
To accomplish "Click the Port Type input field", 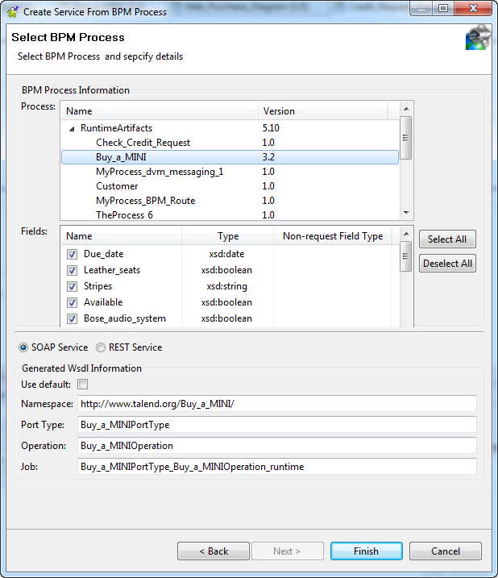I will pyautogui.click(x=276, y=425).
